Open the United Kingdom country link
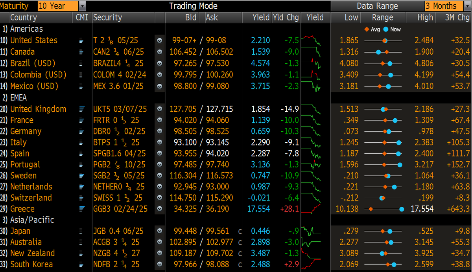 (38, 109)
